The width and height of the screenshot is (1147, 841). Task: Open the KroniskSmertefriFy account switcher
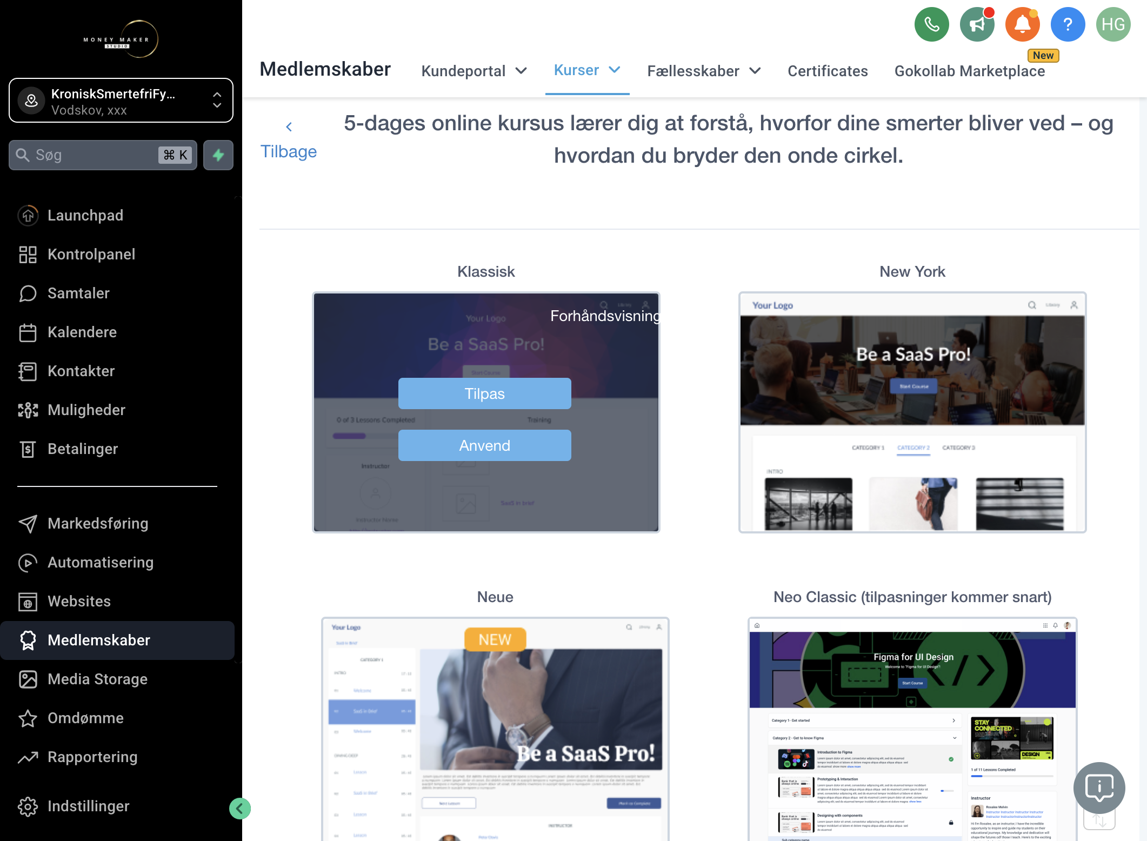pyautogui.click(x=121, y=101)
